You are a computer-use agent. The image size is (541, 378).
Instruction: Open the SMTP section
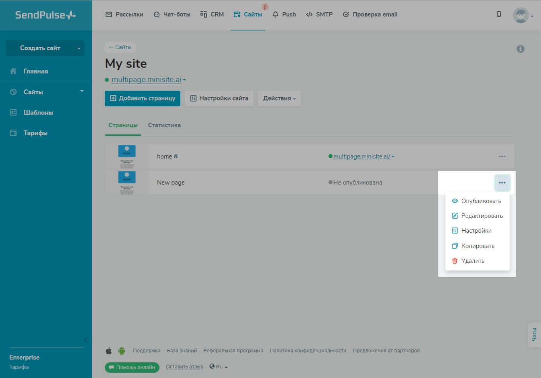(x=319, y=14)
